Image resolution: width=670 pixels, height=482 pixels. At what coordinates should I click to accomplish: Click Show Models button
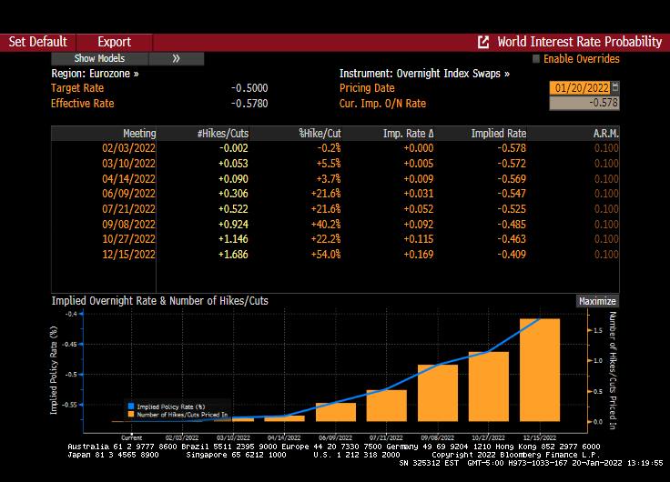pos(99,58)
